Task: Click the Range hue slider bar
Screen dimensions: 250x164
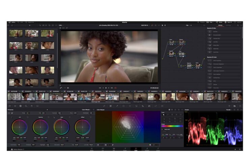Action: pos(172,126)
